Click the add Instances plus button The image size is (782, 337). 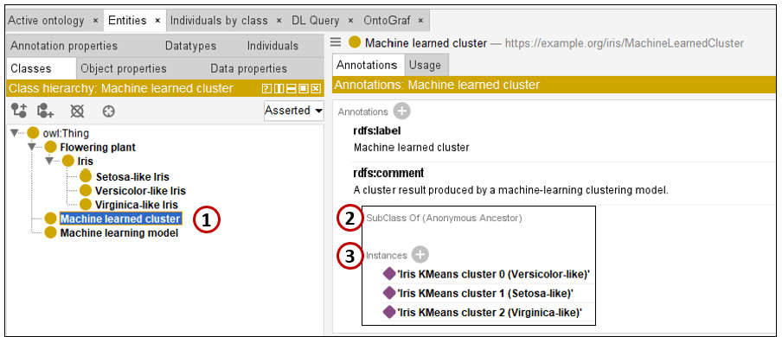click(420, 255)
